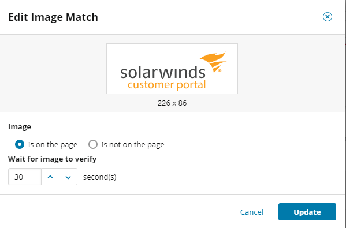The width and height of the screenshot is (346, 228).
Task: Click the "customer portal" text in the logo
Action: pos(166,85)
